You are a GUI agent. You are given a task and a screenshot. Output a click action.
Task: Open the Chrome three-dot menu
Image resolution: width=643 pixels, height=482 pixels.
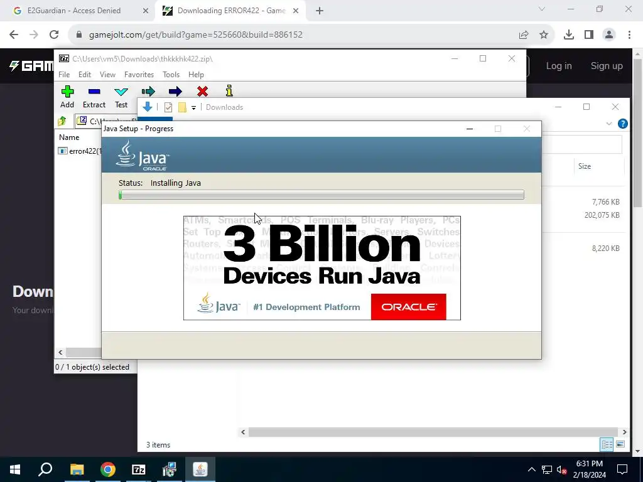(629, 35)
